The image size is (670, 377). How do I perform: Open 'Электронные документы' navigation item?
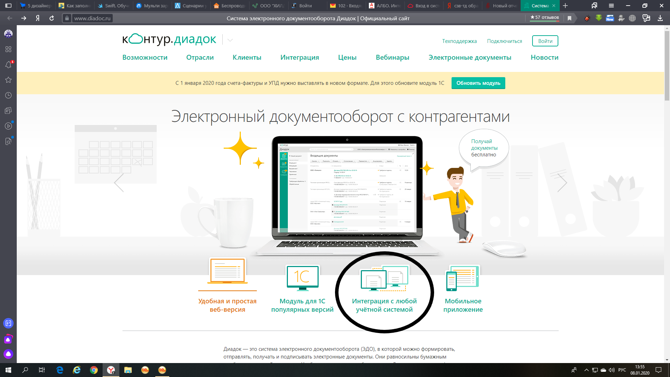click(x=470, y=58)
